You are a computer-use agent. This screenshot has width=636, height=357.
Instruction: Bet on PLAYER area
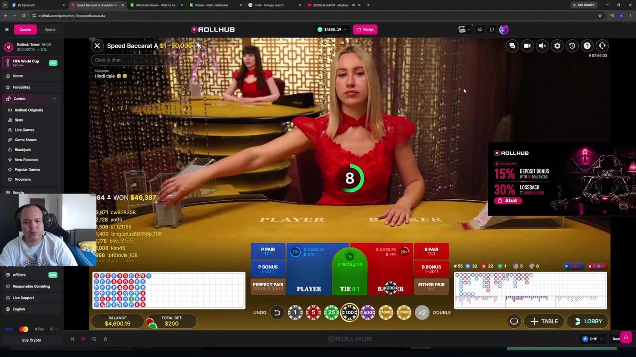pyautogui.click(x=309, y=270)
